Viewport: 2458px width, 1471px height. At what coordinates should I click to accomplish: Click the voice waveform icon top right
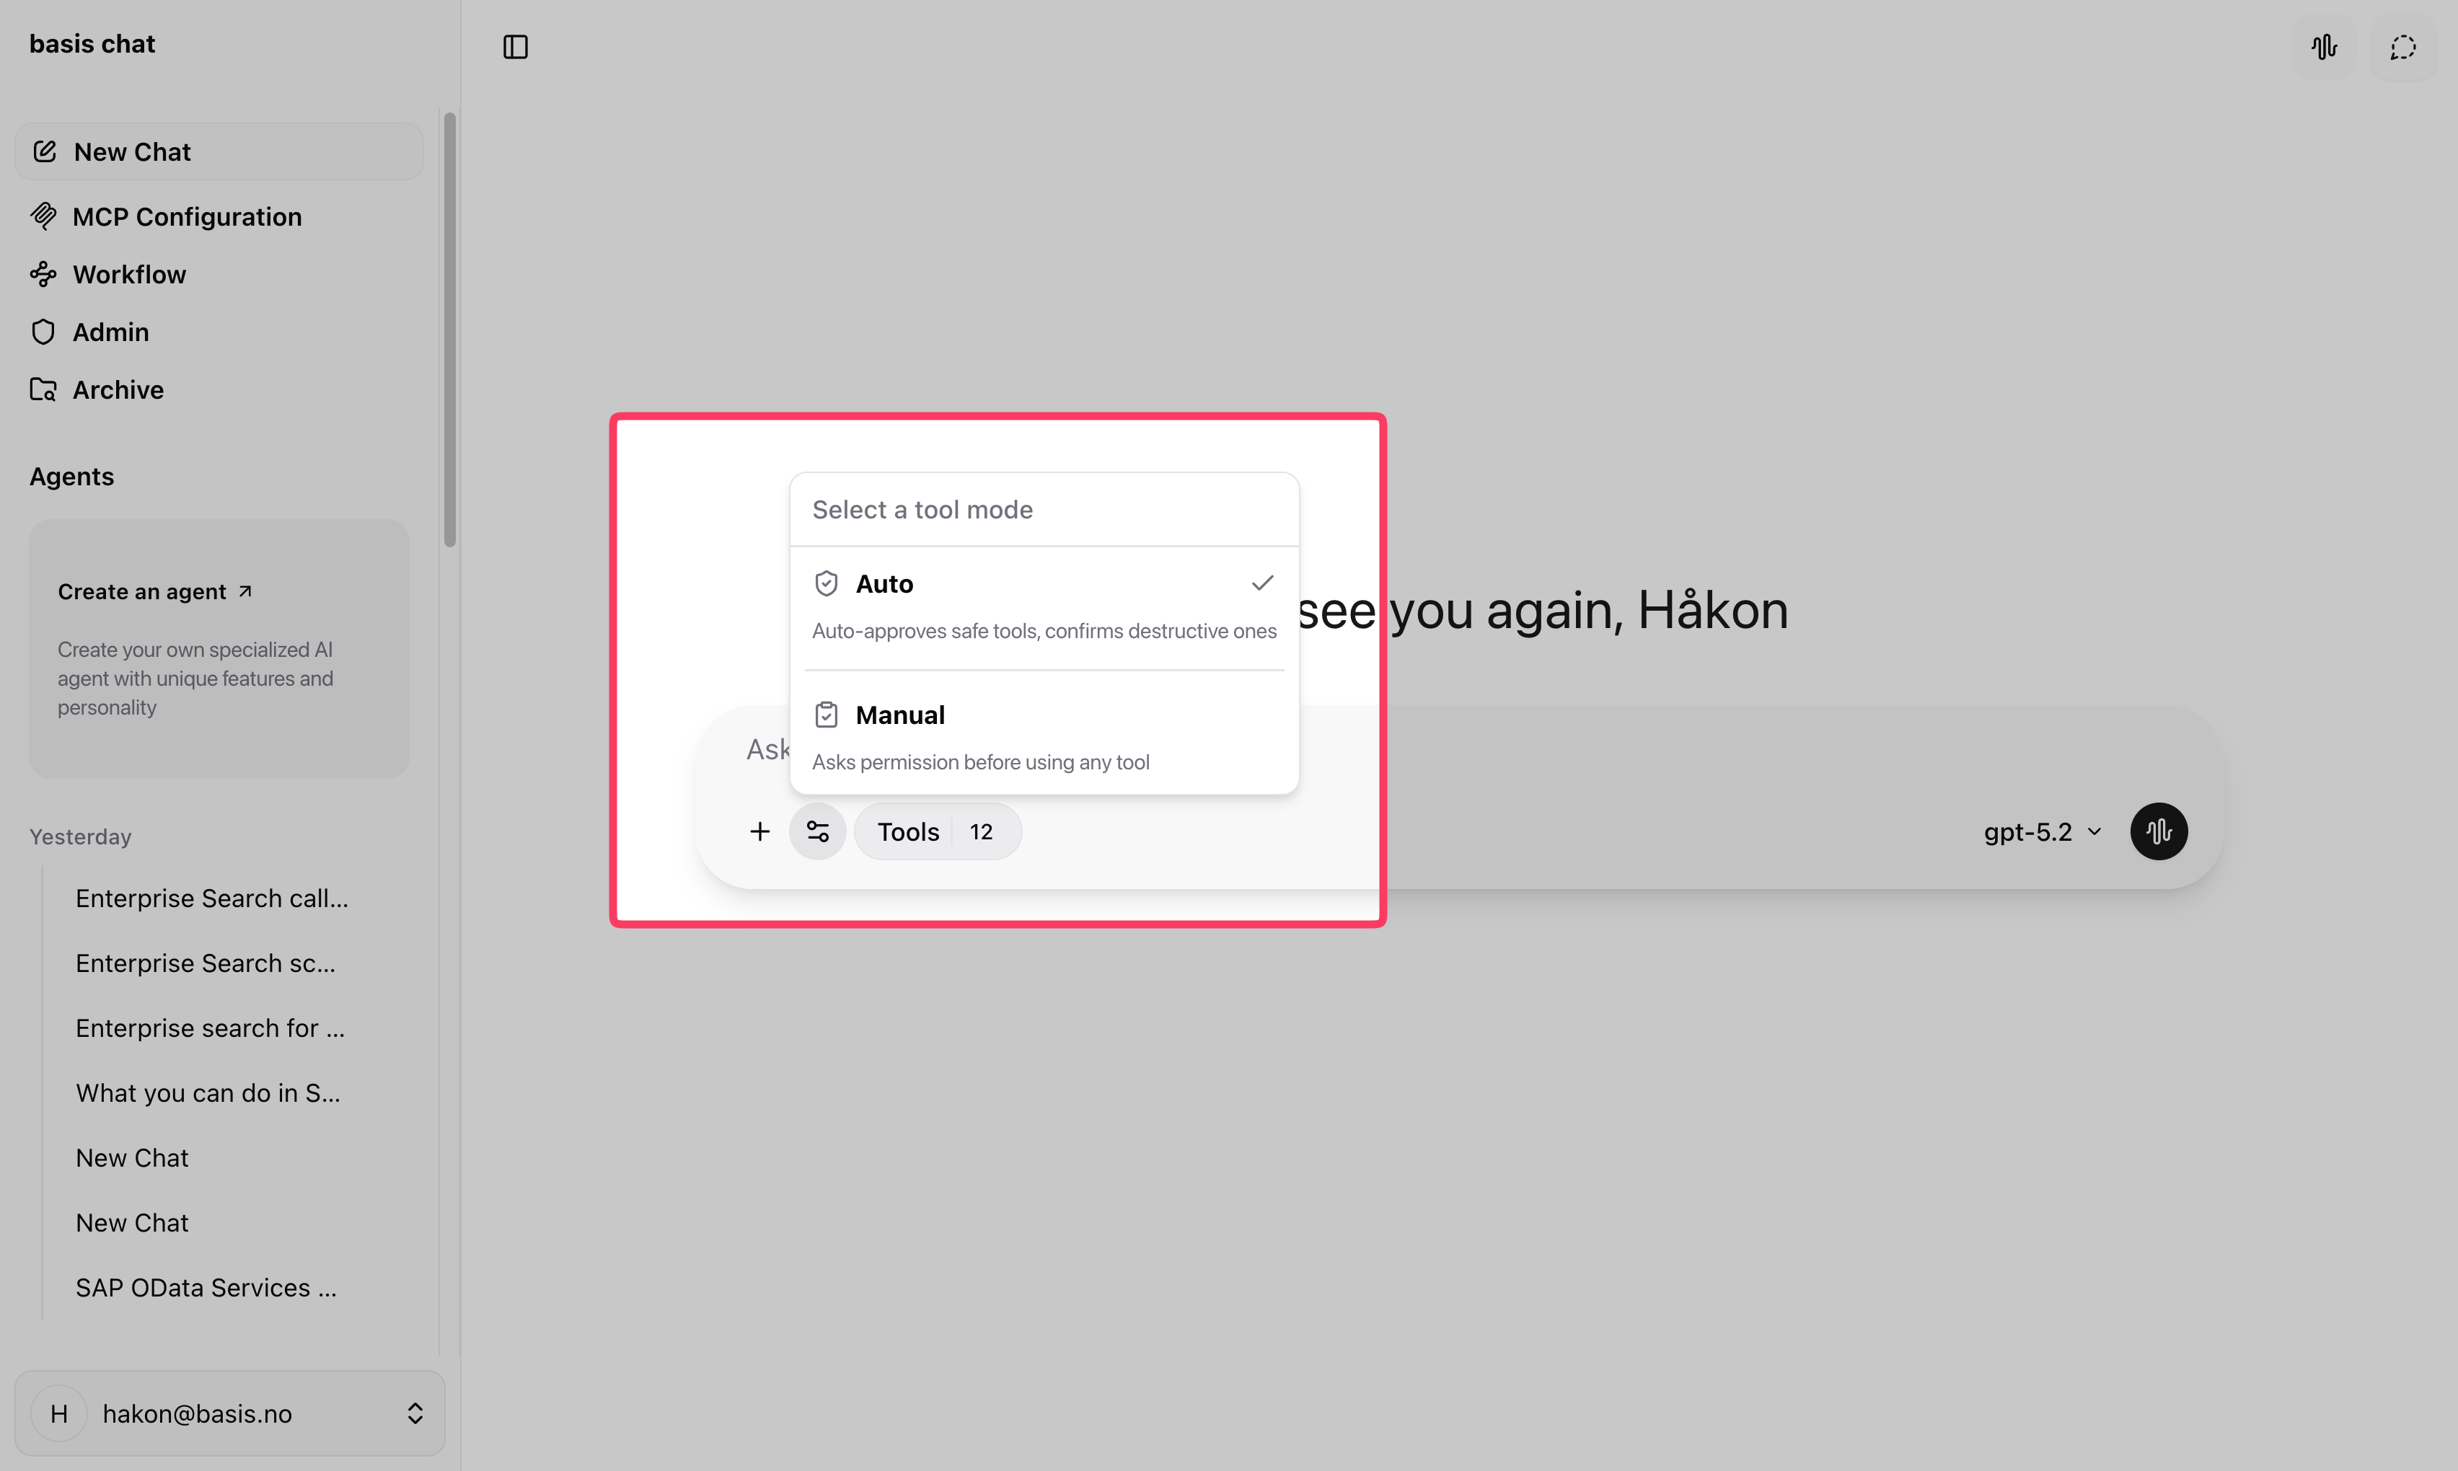[2324, 47]
